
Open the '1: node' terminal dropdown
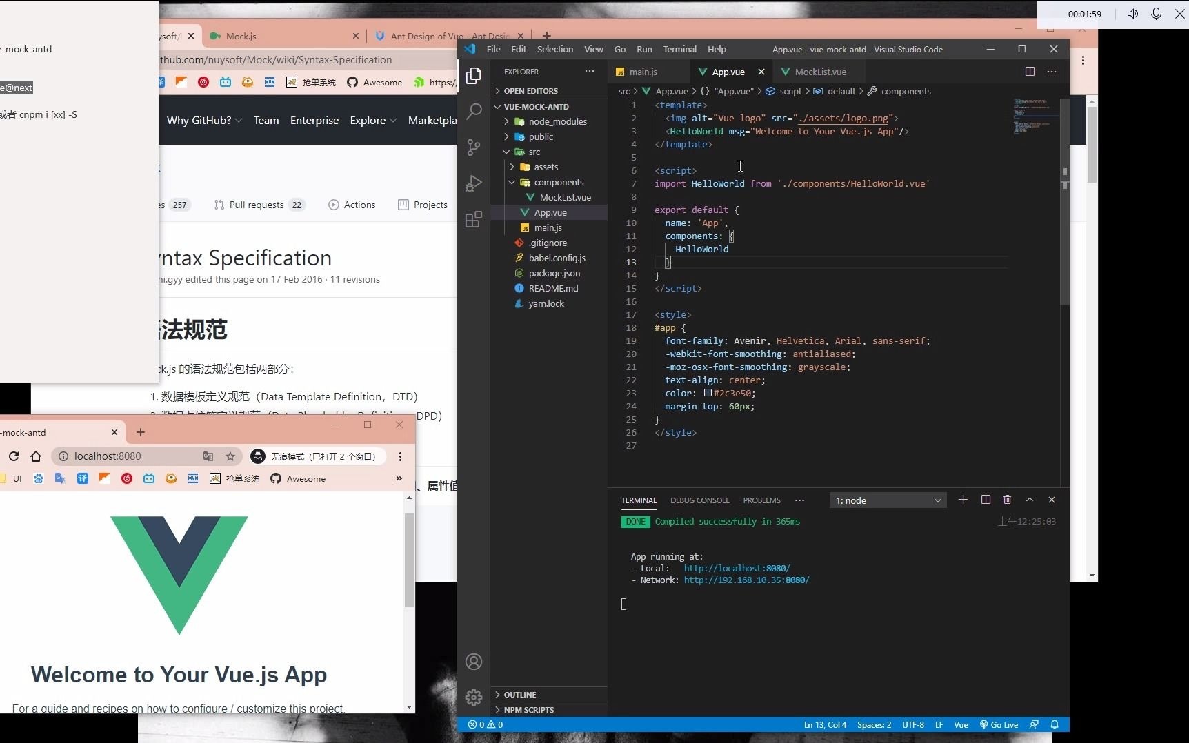(x=887, y=500)
